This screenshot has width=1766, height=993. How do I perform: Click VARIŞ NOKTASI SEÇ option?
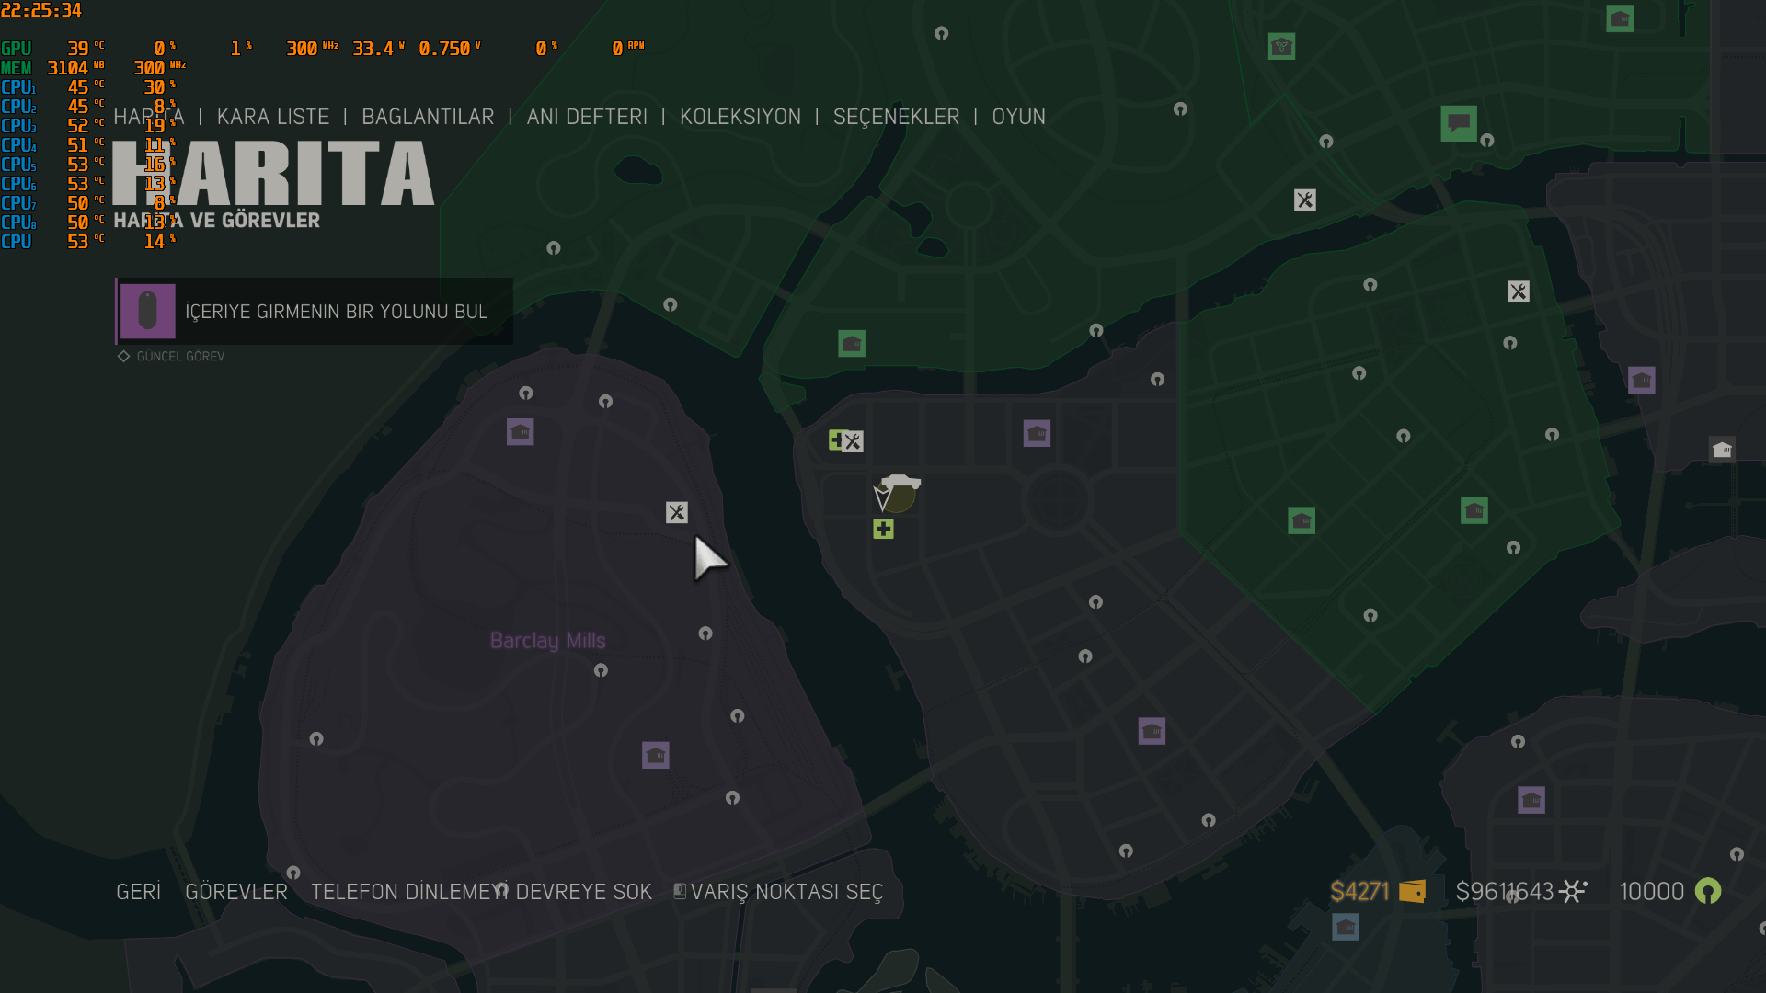786,892
